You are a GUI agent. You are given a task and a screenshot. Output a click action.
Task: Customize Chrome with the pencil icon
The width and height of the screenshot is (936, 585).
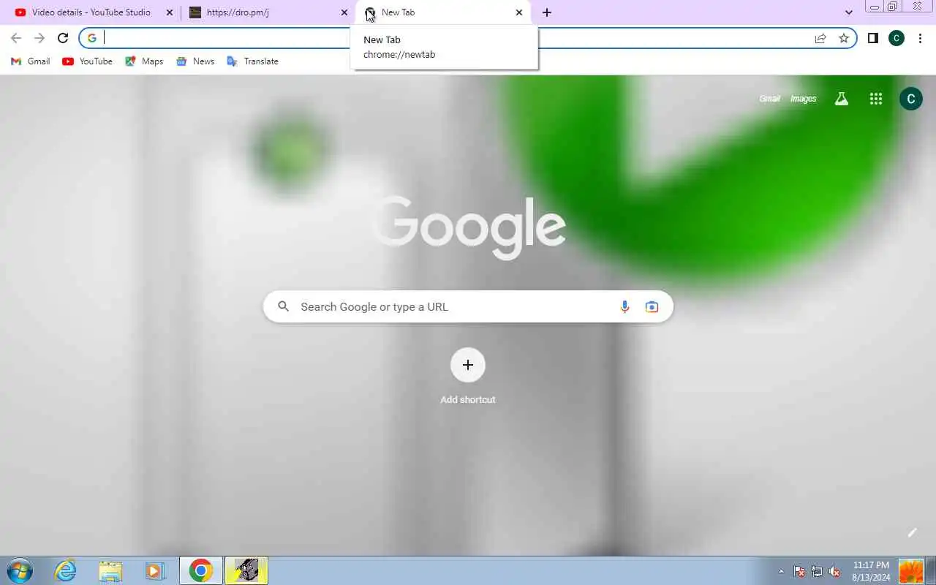pyautogui.click(x=912, y=532)
